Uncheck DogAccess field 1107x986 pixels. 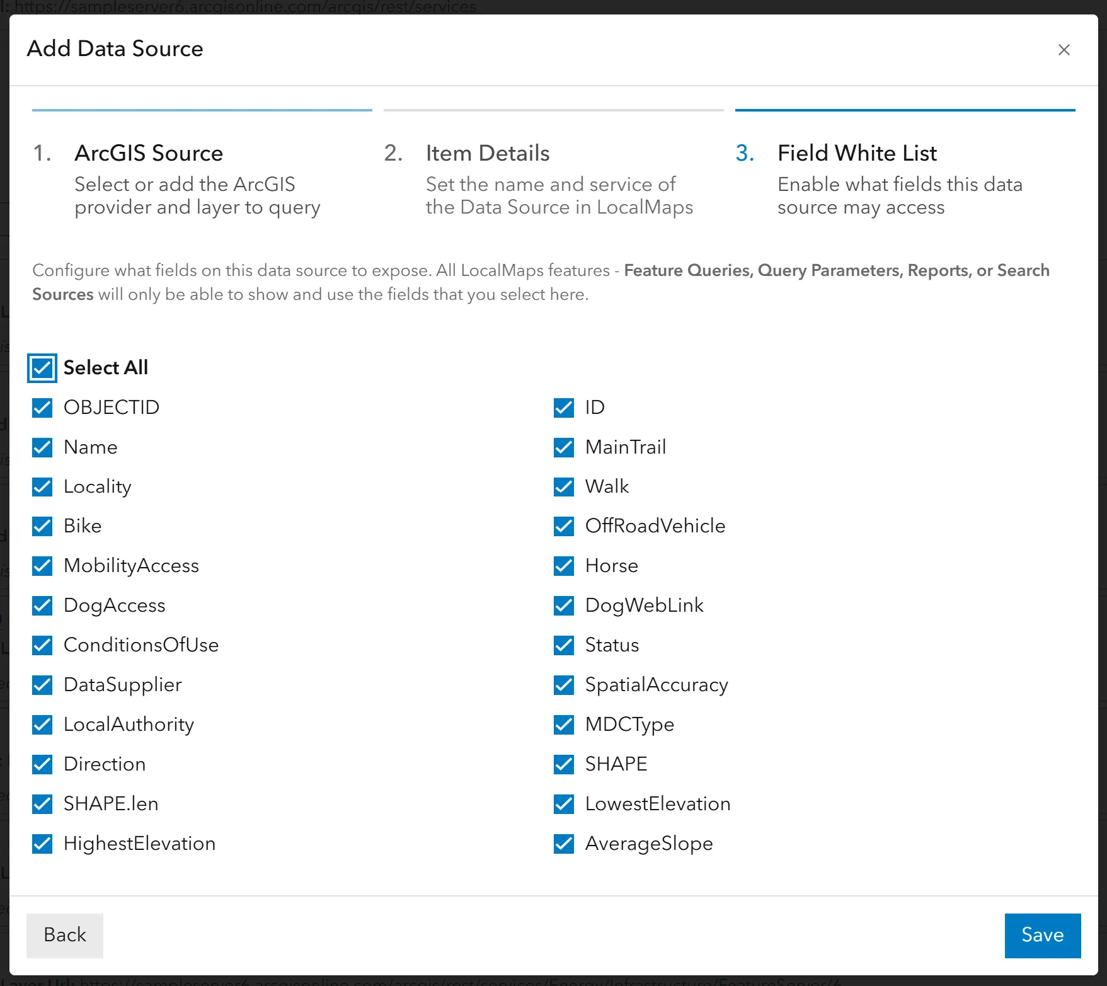[42, 605]
